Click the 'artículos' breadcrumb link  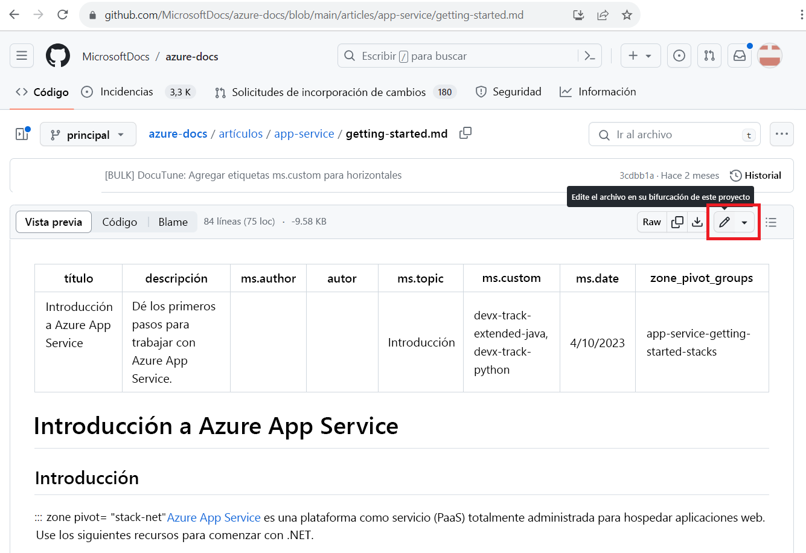click(241, 134)
